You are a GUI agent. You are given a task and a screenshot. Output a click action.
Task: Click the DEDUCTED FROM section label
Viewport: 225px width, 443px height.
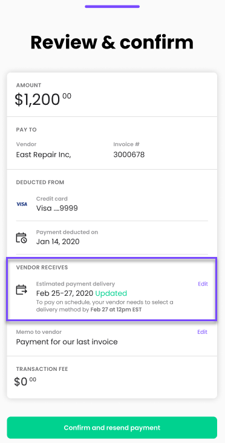[40, 182]
